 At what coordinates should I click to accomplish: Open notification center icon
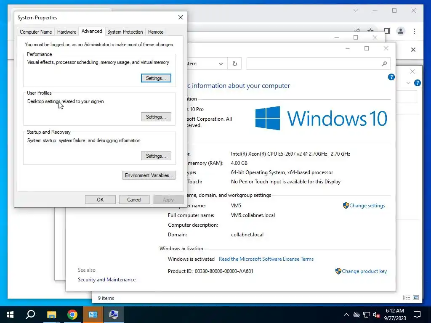coord(417,315)
